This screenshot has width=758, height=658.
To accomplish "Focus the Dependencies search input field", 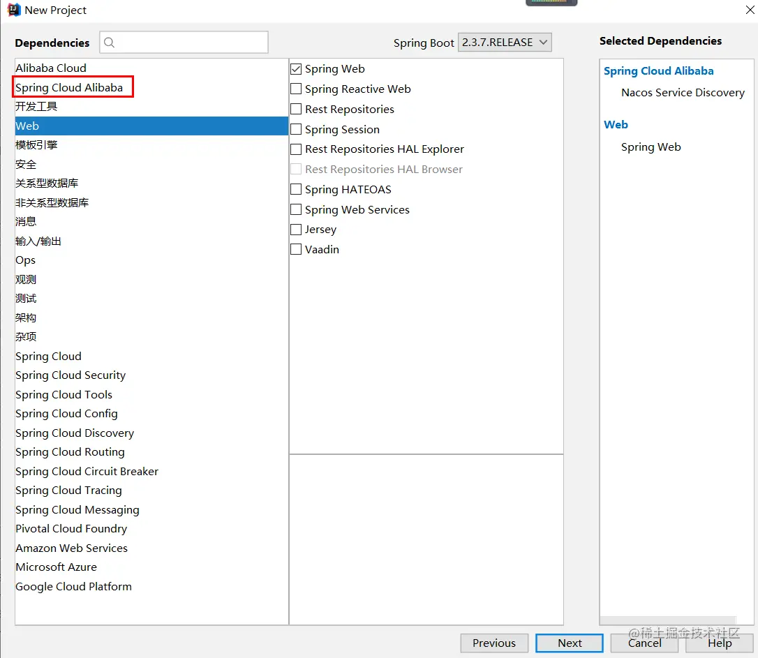I will [x=184, y=43].
